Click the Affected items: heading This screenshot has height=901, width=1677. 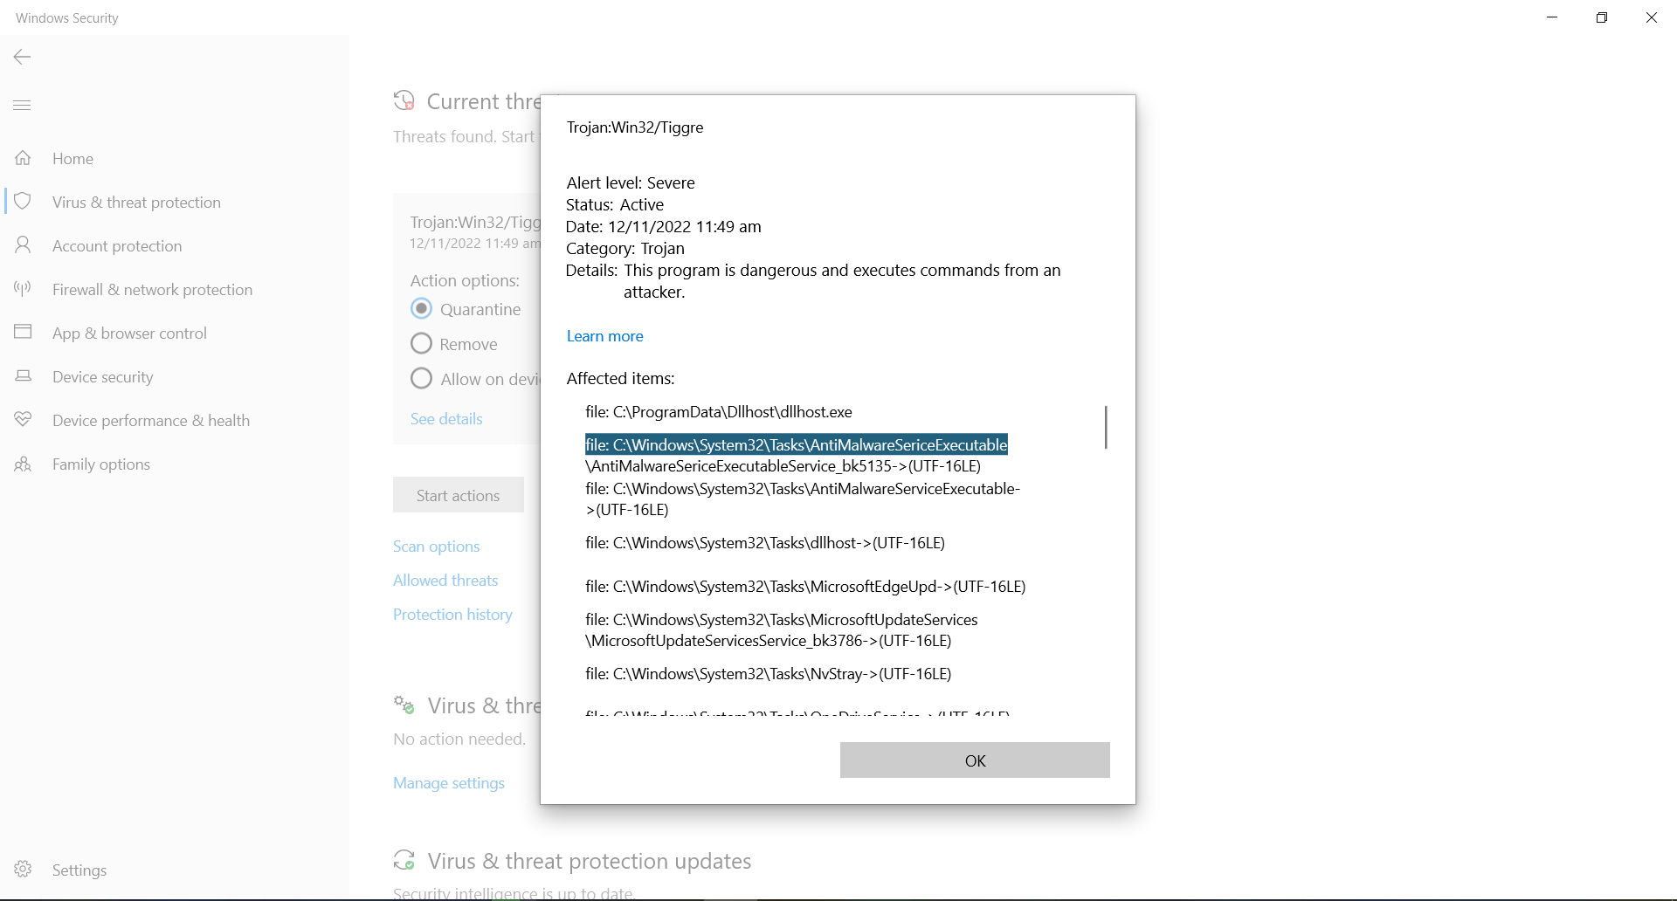(x=621, y=379)
